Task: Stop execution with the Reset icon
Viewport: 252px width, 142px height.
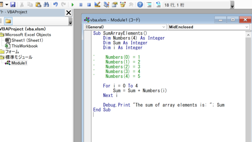Action: tap(89, 5)
